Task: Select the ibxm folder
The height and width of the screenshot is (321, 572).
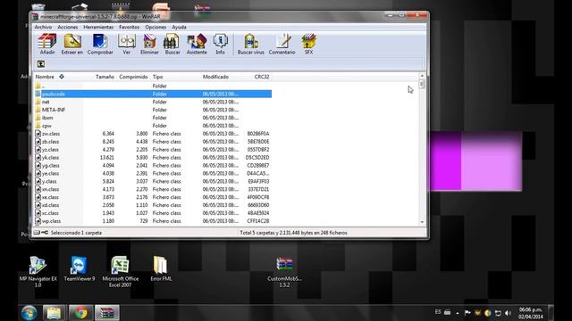Action: 153,118
